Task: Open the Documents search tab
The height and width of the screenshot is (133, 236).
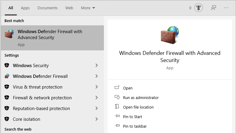Action: coord(47,8)
